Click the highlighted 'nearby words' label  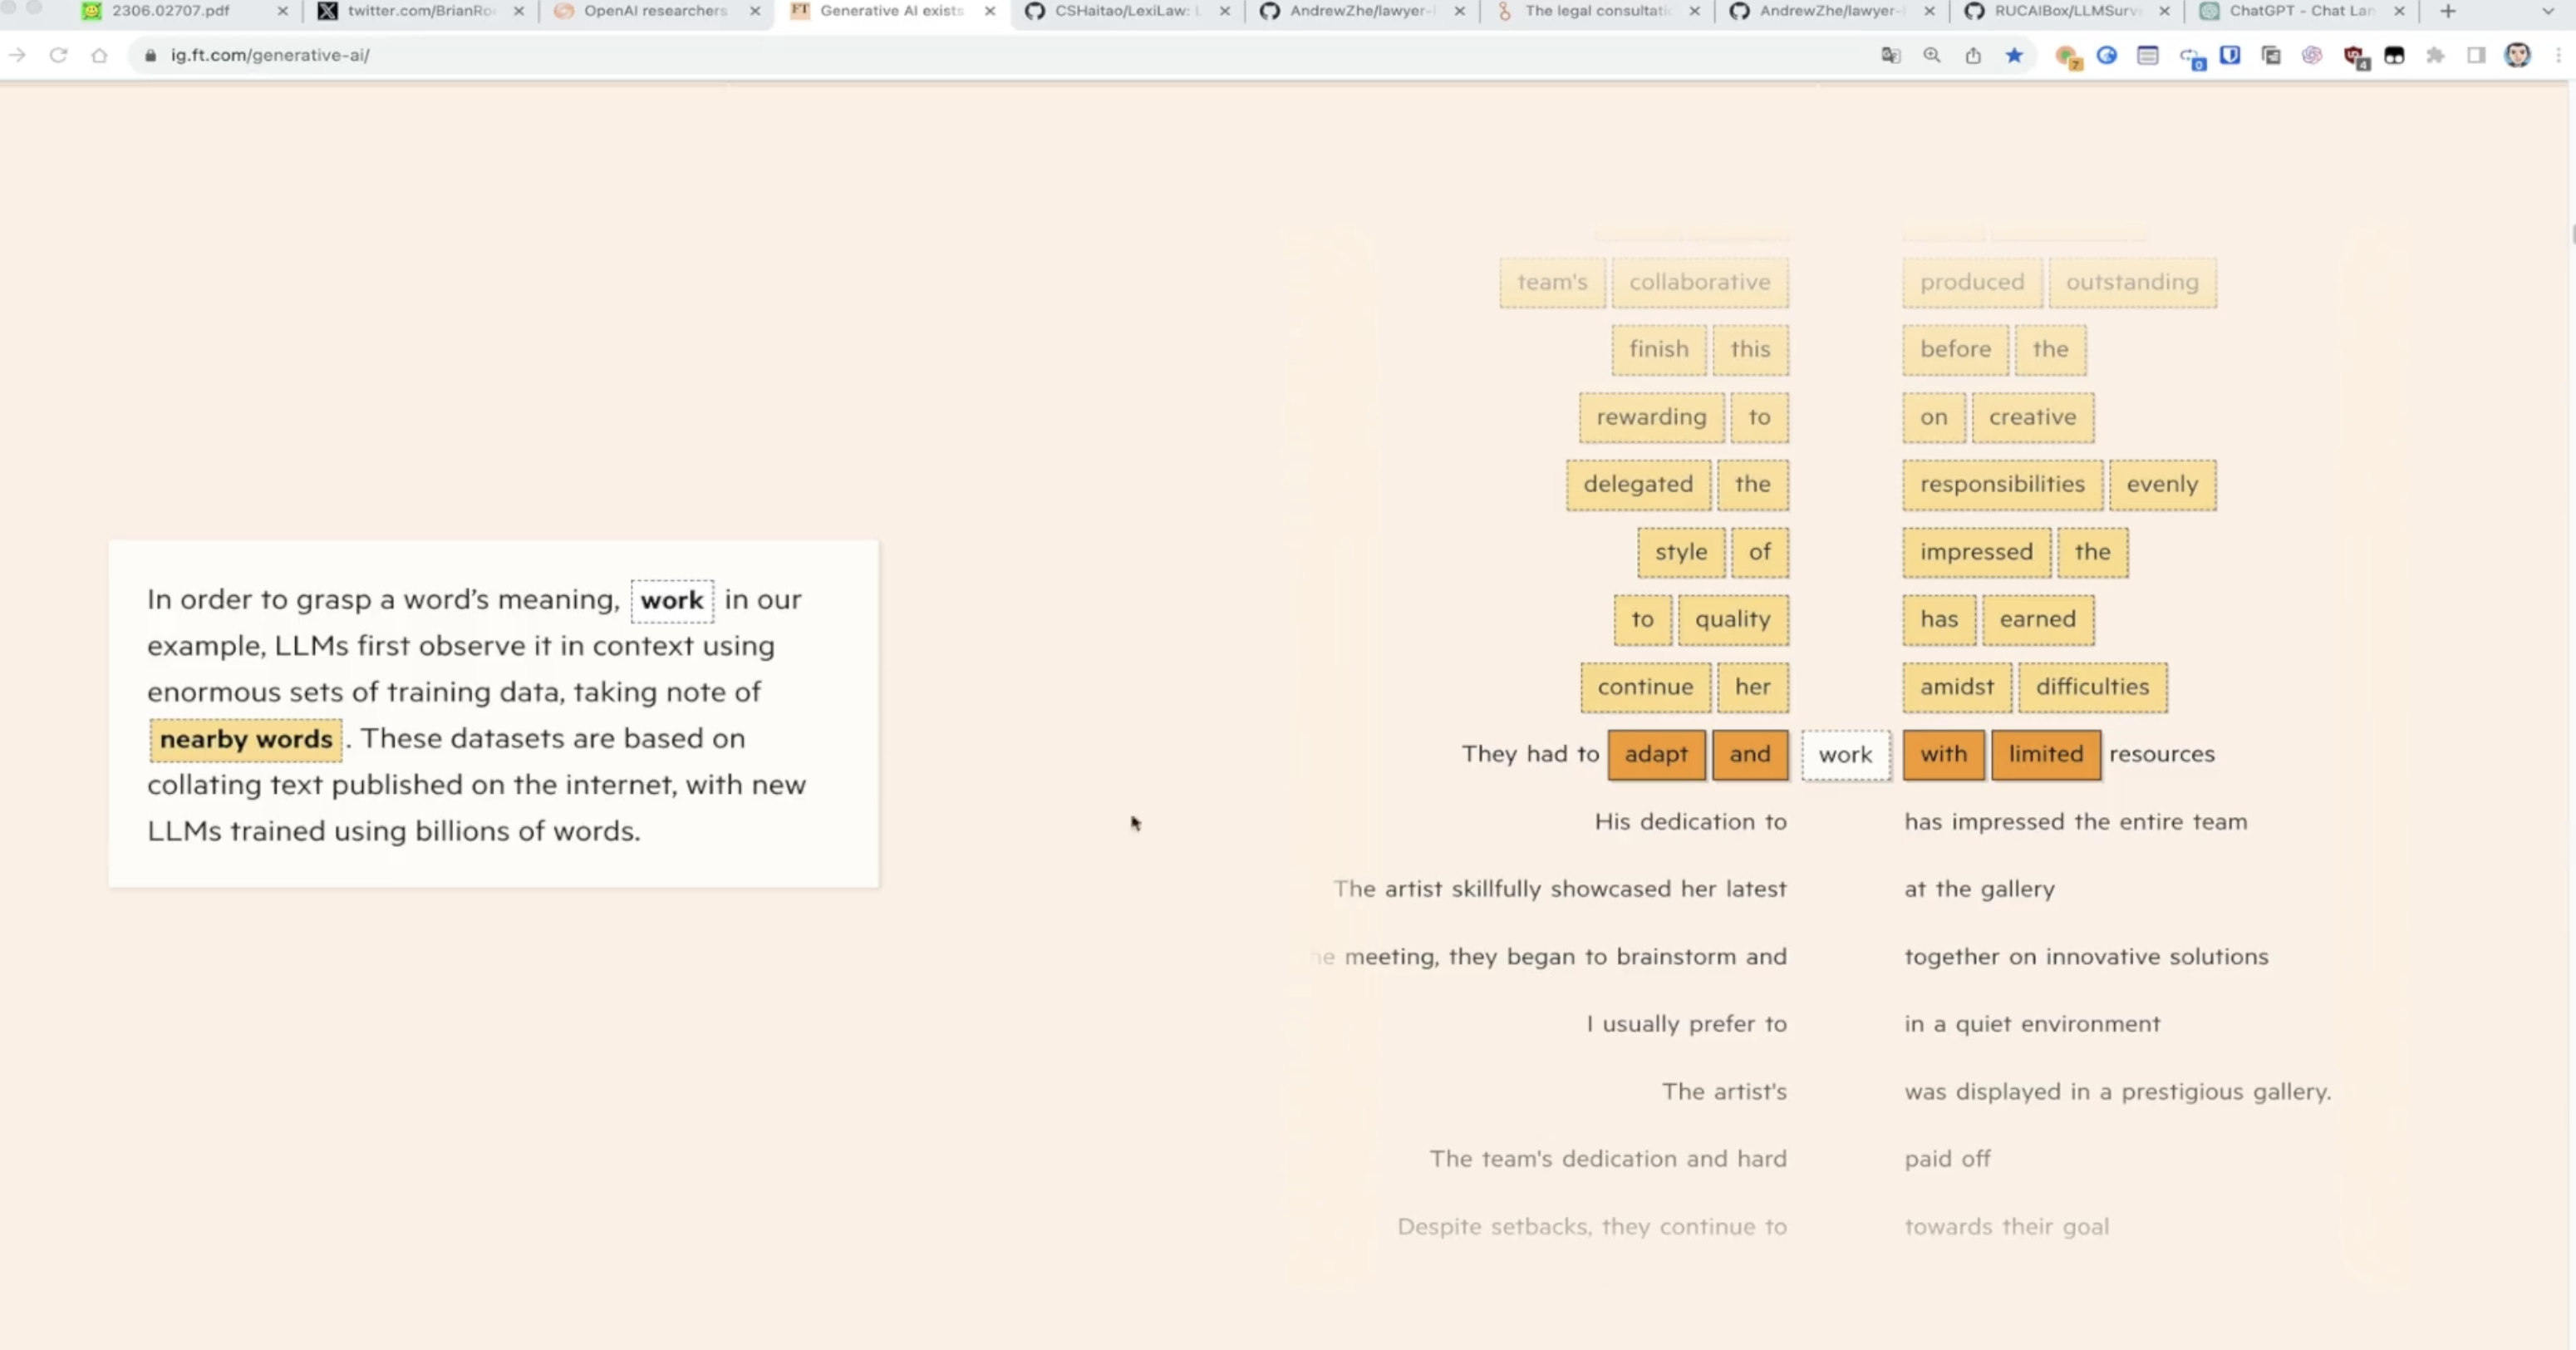246,740
